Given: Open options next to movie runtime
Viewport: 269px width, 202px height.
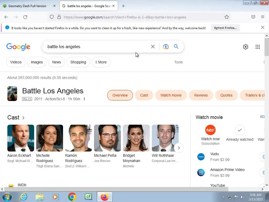Looking at the screenshot, I should 84,99.
